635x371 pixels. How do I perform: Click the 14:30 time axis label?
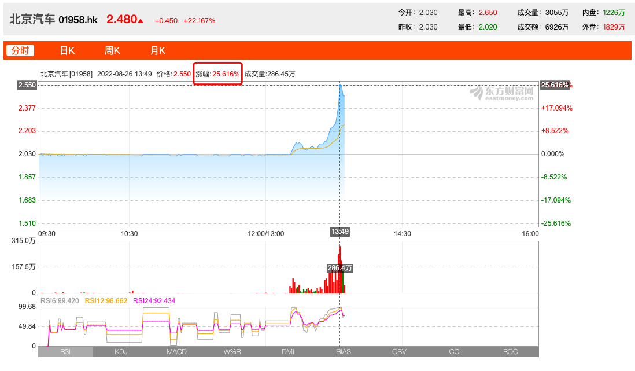(x=402, y=234)
